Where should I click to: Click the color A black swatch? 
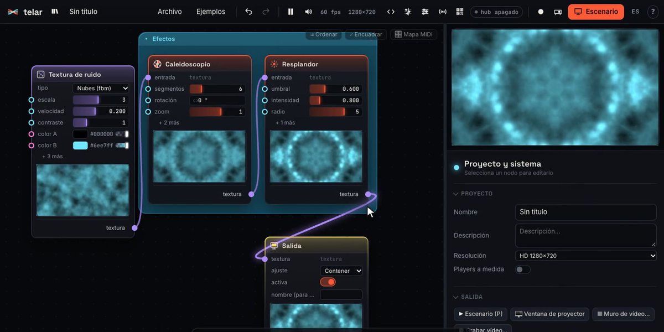[x=80, y=134]
